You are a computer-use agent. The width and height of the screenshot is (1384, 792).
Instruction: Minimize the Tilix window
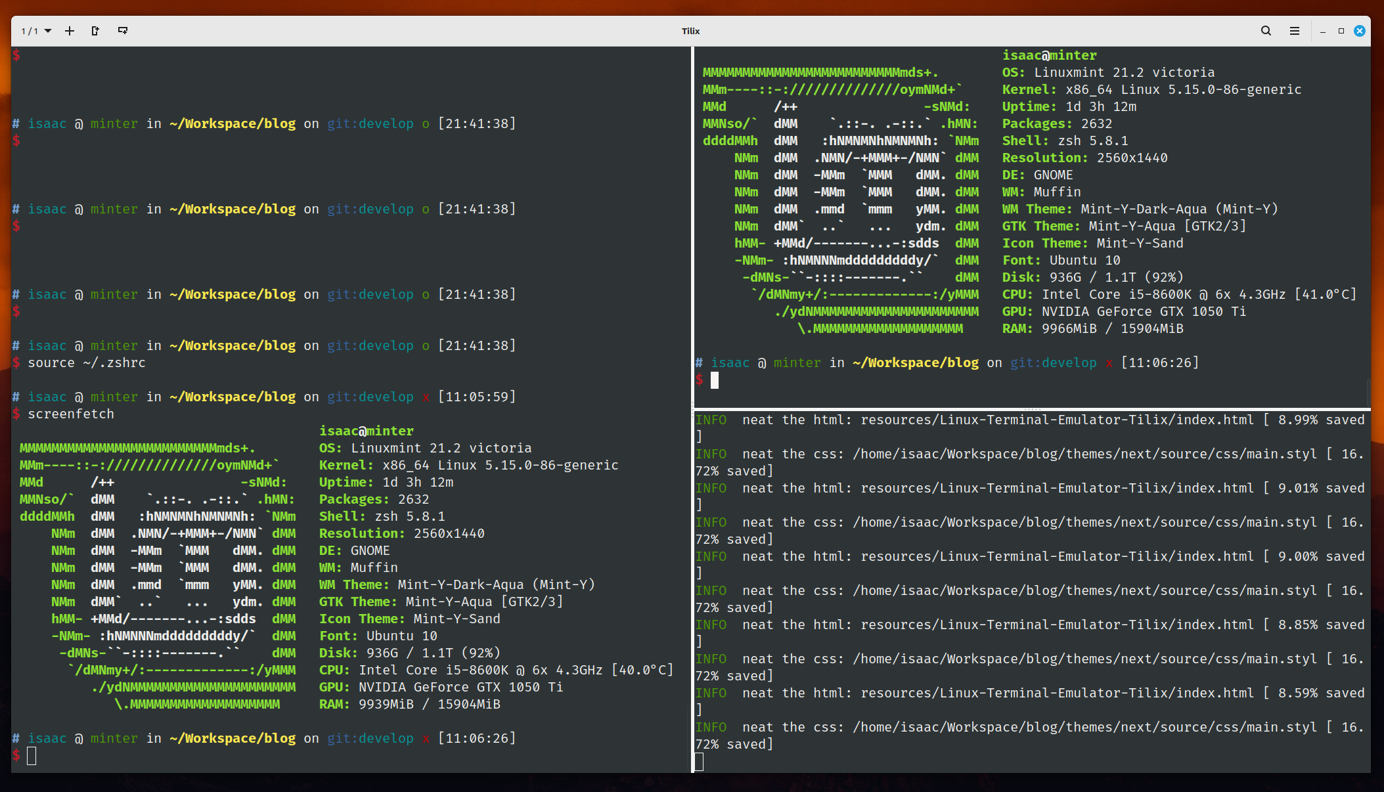1323,31
